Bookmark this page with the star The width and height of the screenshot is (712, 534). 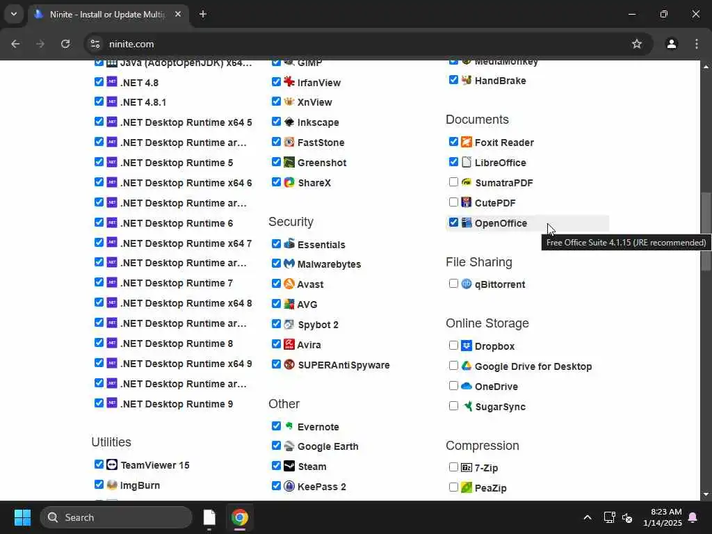pyautogui.click(x=637, y=44)
